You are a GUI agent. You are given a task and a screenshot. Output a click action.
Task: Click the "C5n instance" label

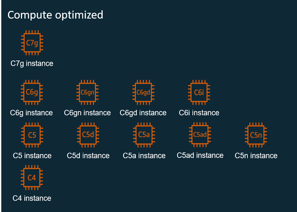tap(256, 156)
